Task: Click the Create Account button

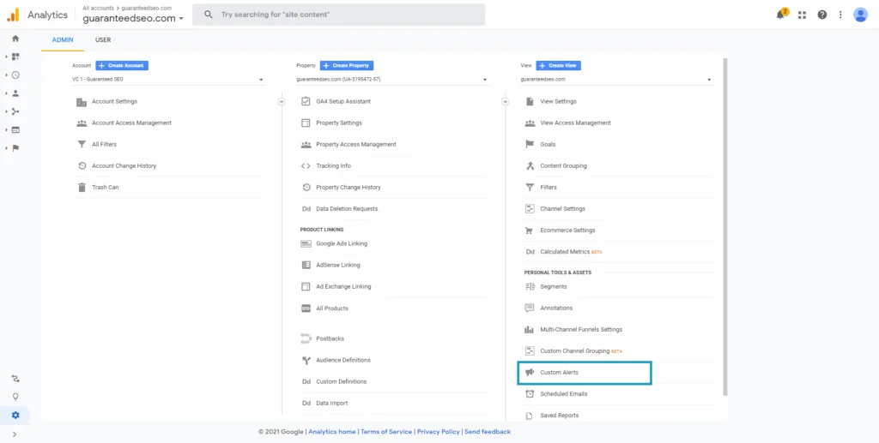Action: 122,65
